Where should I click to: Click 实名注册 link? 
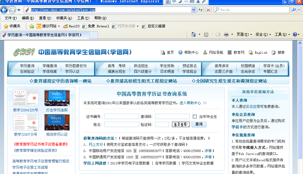pos(253,107)
